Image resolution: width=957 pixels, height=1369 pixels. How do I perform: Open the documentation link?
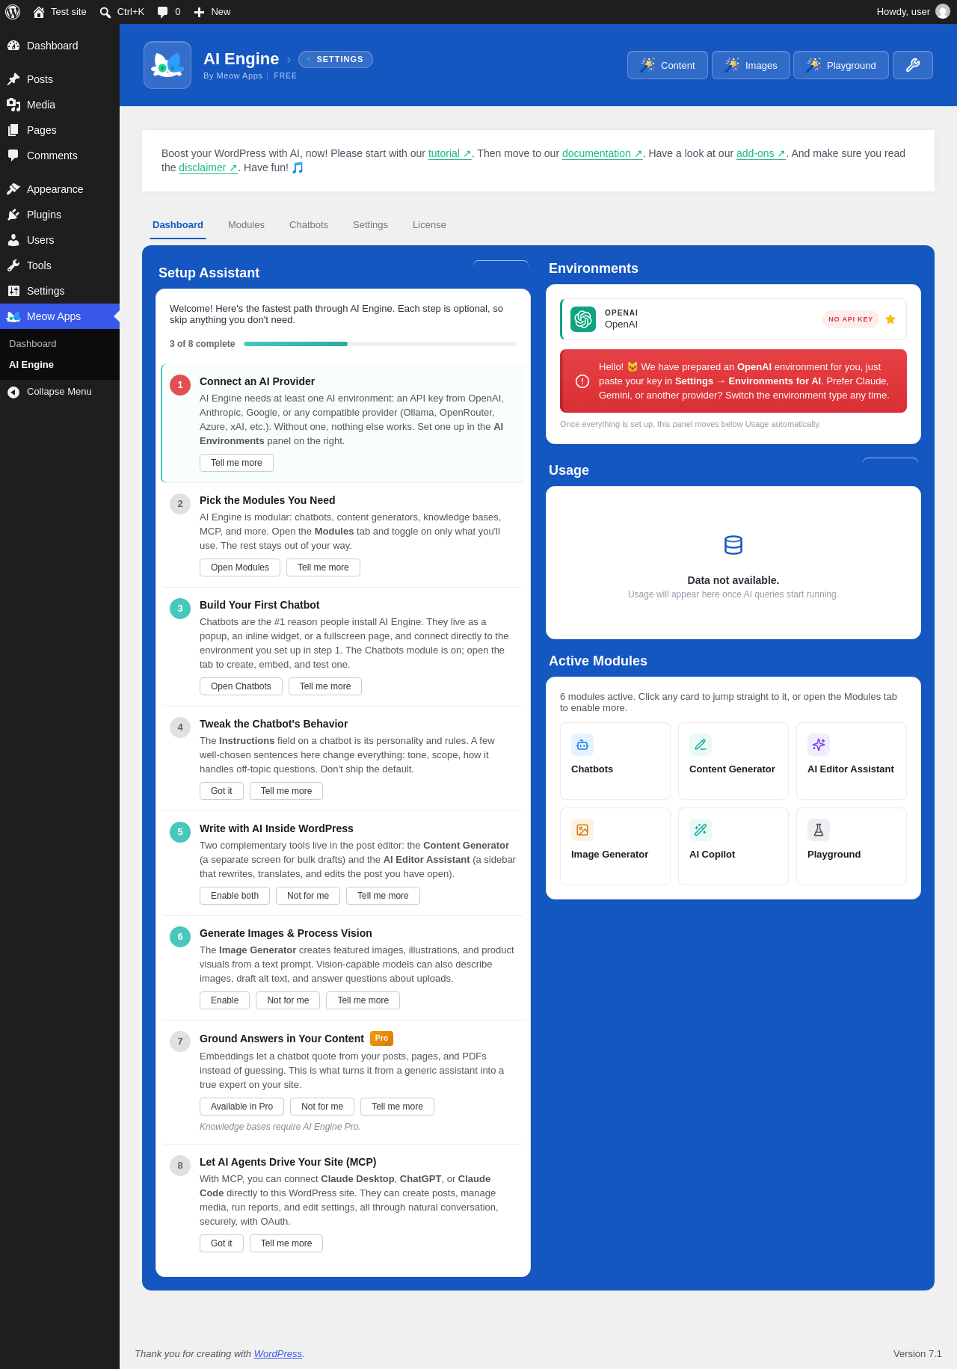tap(603, 153)
